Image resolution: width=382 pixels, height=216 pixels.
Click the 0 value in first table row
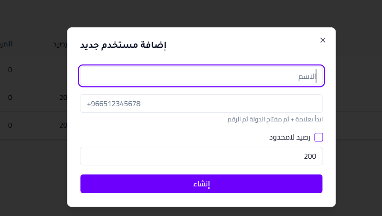[x=10, y=70]
